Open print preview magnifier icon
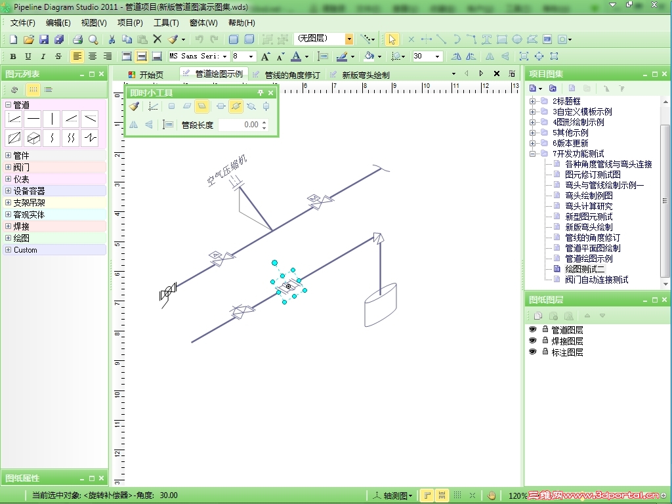The width and height of the screenshot is (672, 504). pyautogui.click(x=93, y=39)
